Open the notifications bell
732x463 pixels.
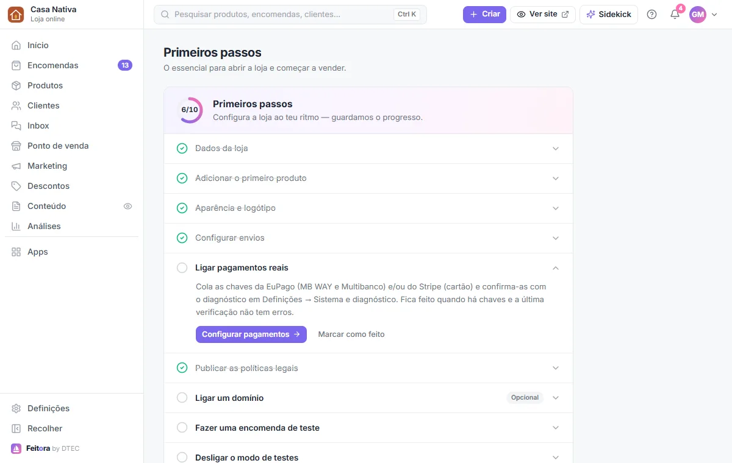click(x=675, y=15)
